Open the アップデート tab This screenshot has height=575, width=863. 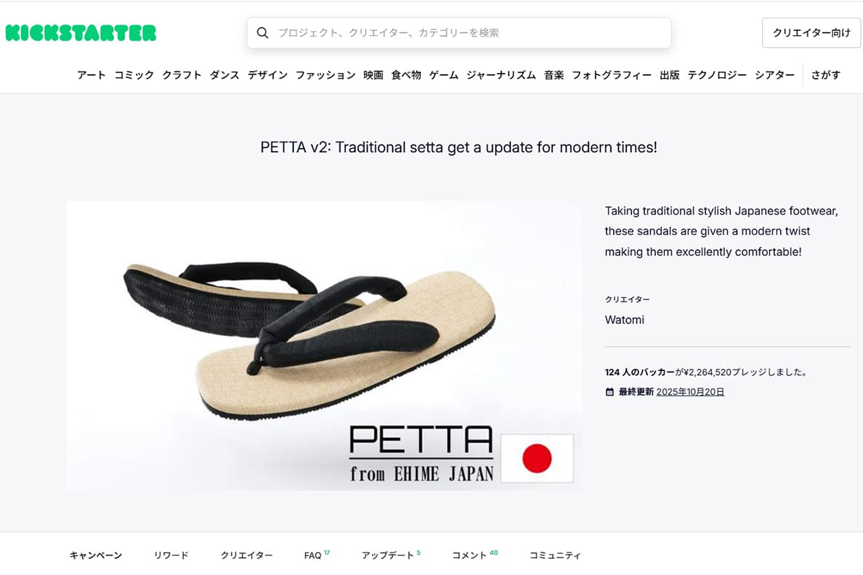tap(388, 555)
